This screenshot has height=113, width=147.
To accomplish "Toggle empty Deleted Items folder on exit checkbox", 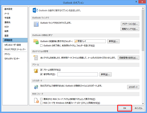I will [41, 46].
